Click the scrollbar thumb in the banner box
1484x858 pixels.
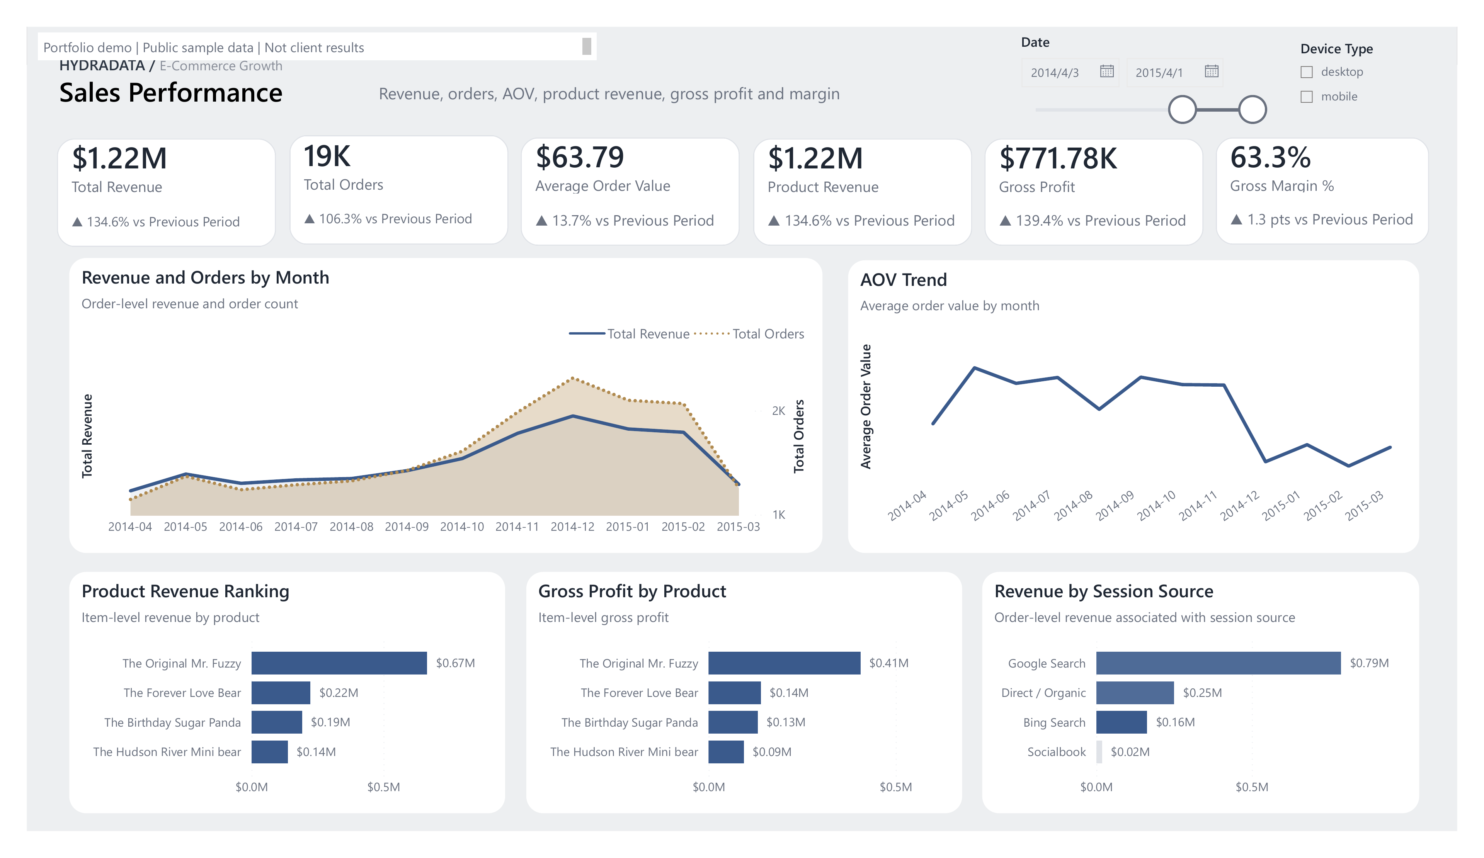tap(587, 46)
